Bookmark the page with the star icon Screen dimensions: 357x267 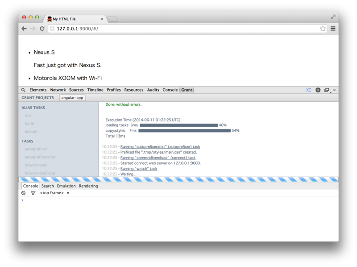tap(323, 29)
